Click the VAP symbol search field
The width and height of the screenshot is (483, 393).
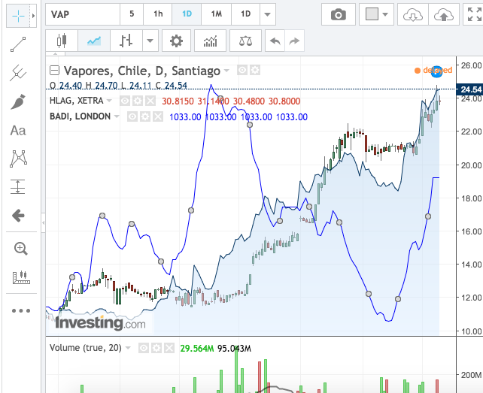click(x=83, y=14)
